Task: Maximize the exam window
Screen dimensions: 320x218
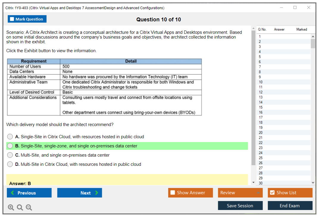Action: tap(295, 8)
